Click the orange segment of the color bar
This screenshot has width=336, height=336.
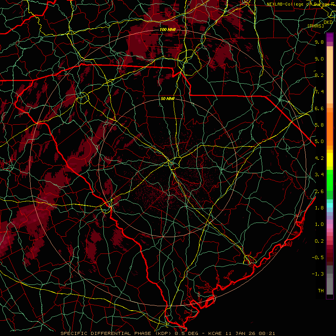(330, 128)
